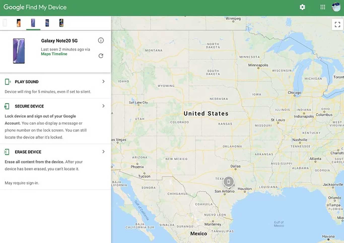Click the Wyoming state label

[x=166, y=86]
